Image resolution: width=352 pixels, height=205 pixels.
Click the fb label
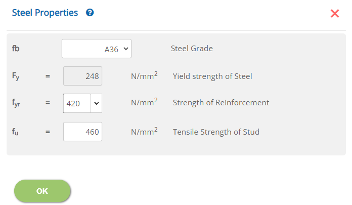point(16,49)
